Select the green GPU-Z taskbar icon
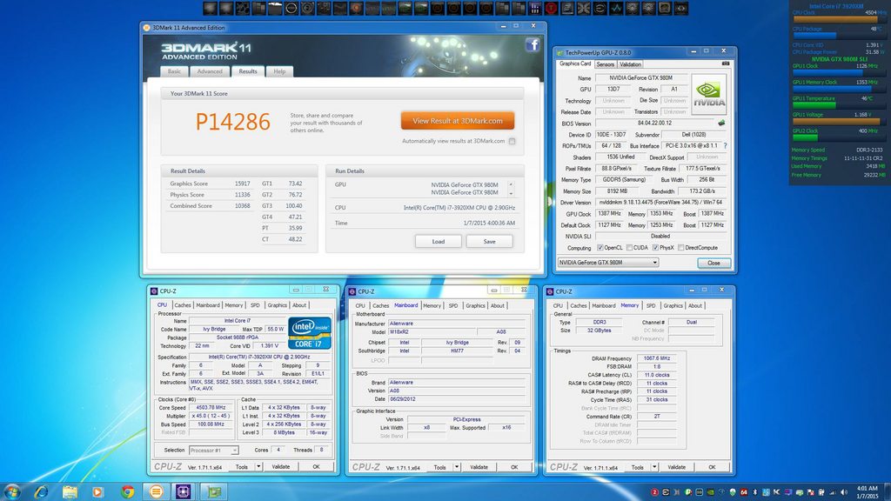 pos(214,491)
